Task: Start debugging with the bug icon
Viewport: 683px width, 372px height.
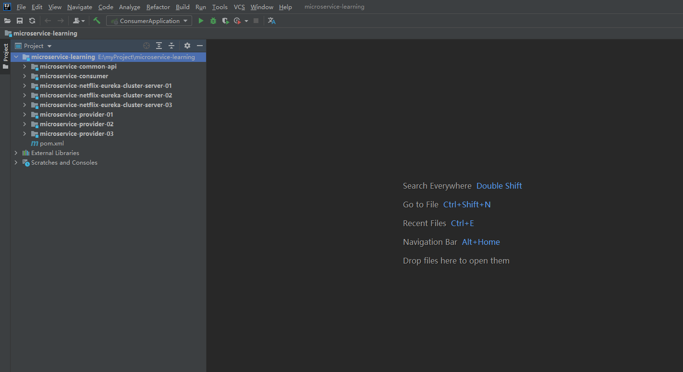Action: [213, 21]
